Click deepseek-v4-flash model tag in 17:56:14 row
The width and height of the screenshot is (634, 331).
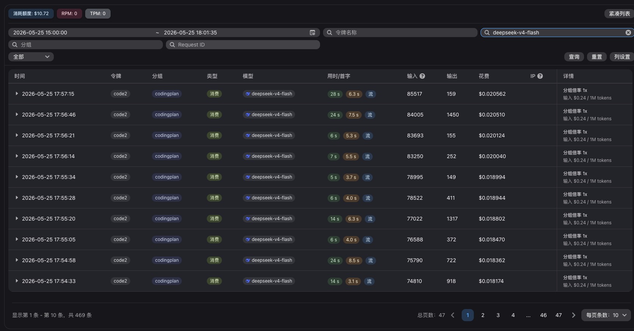click(x=269, y=156)
